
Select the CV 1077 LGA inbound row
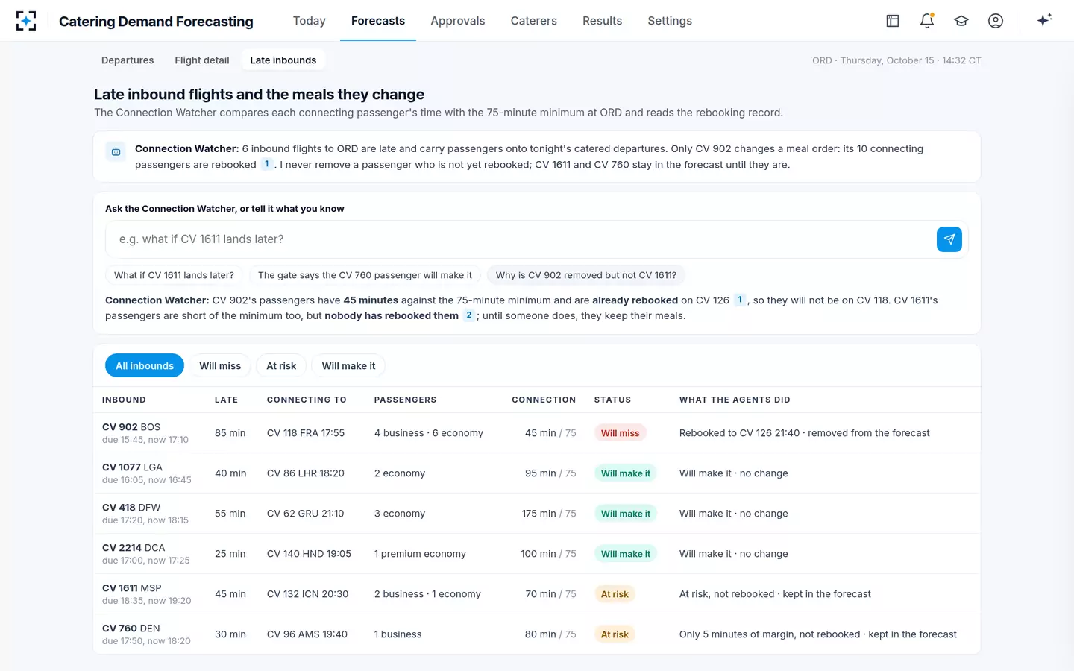click(537, 473)
